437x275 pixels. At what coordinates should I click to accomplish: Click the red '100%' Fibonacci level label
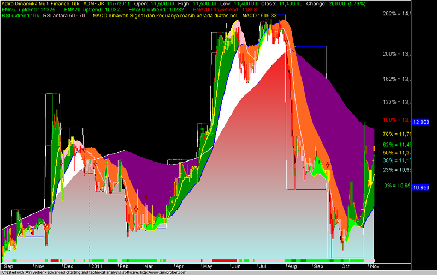(397, 120)
